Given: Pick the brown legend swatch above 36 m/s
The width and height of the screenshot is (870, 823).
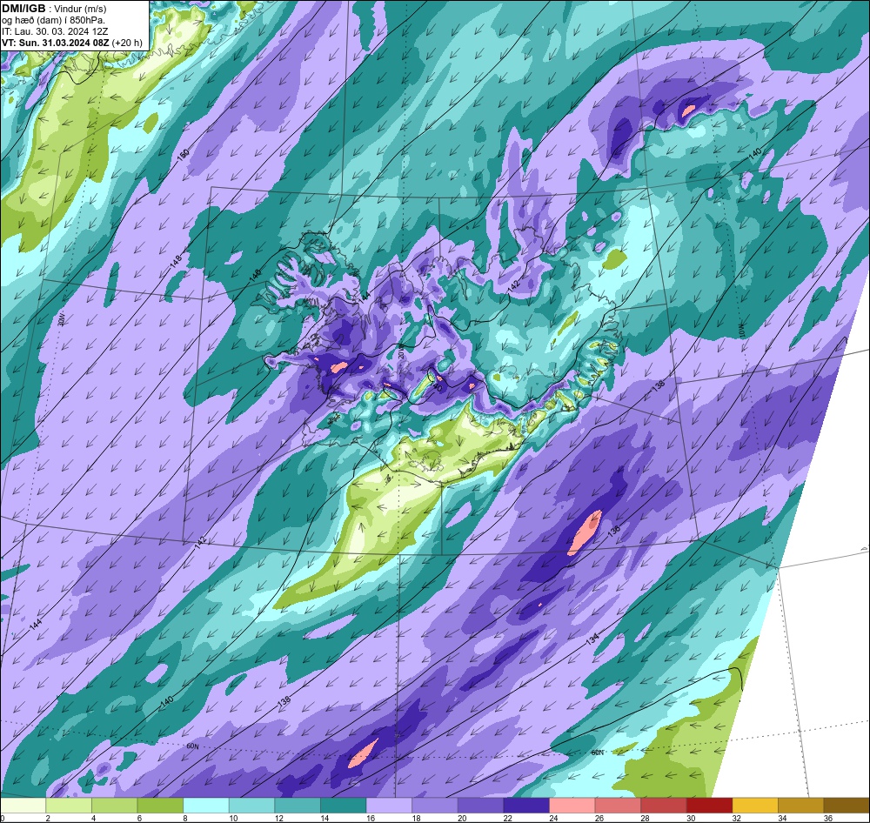Looking at the screenshot, I should click(x=847, y=806).
